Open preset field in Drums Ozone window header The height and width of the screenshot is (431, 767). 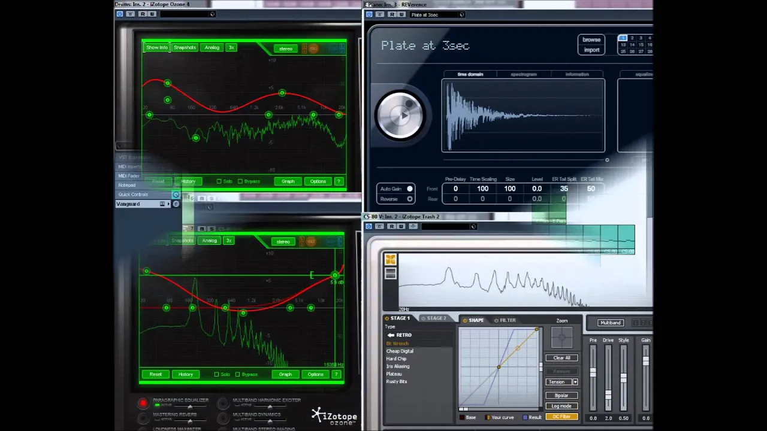coord(187,14)
